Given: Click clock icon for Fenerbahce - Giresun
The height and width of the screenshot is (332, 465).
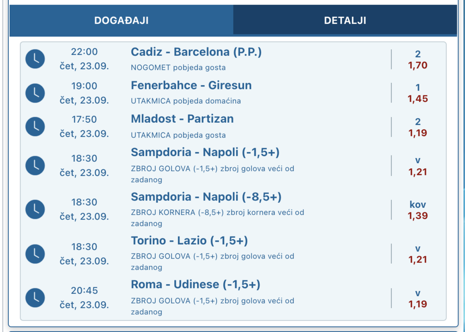Looking at the screenshot, I should pos(35,93).
